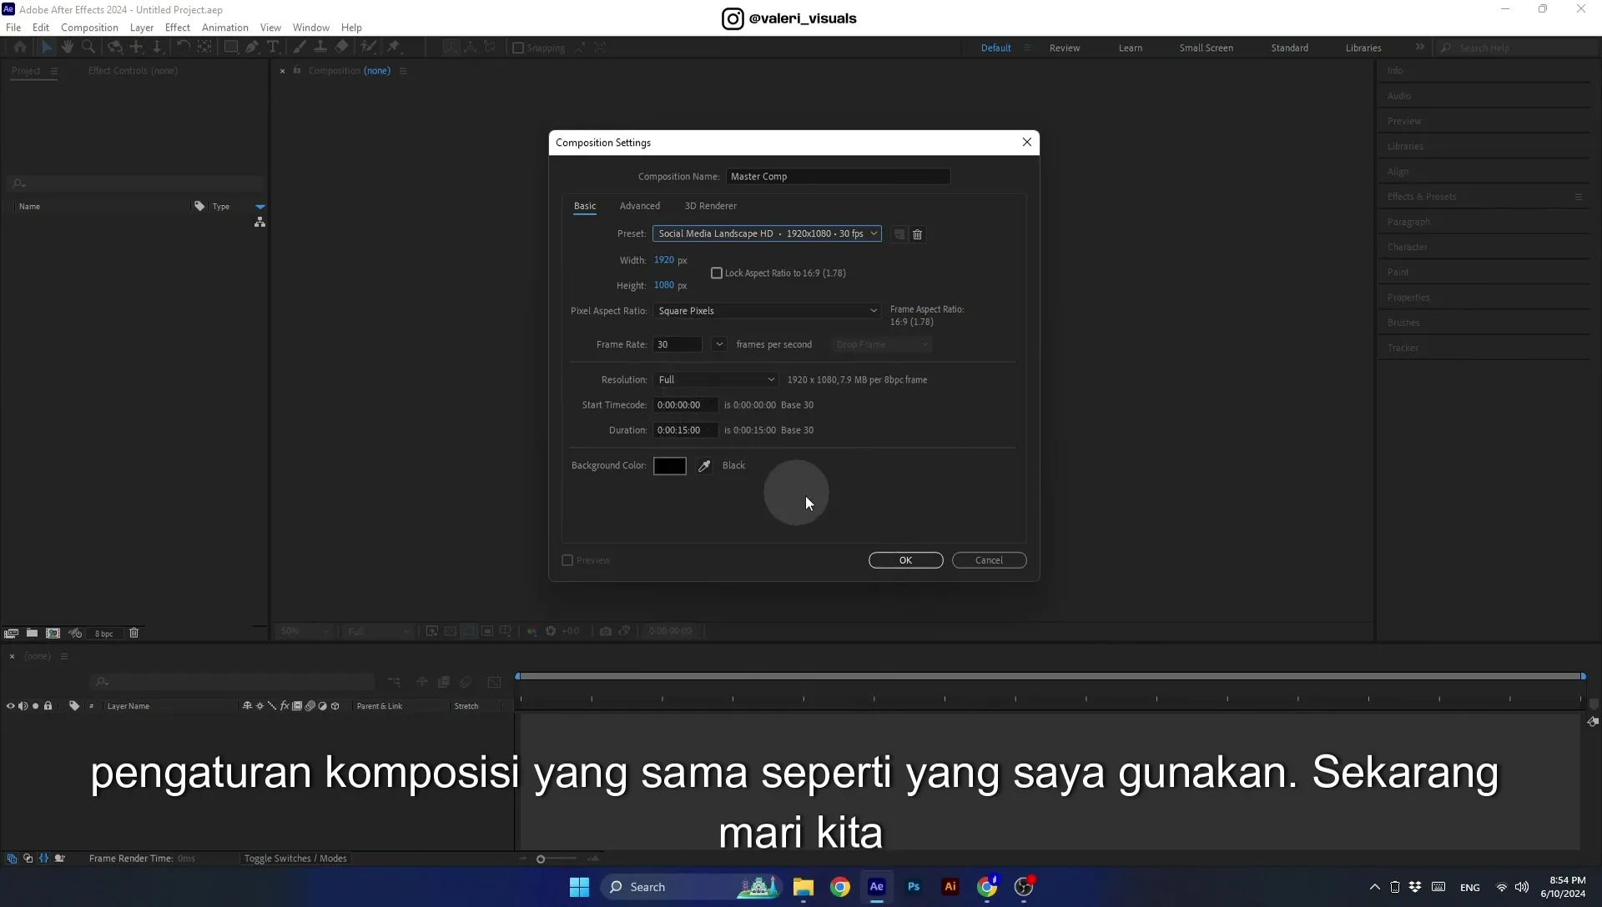Select the Type tool in the toolbar
Image resolution: width=1602 pixels, height=907 pixels.
tap(273, 48)
